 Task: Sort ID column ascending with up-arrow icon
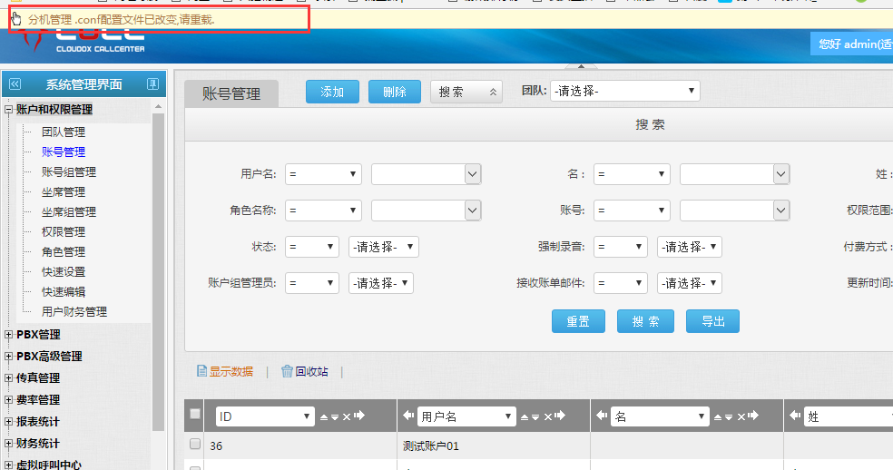(323, 416)
